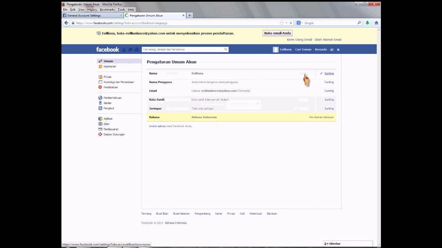
Task: Edit Email via Sunting link
Action: click(329, 91)
